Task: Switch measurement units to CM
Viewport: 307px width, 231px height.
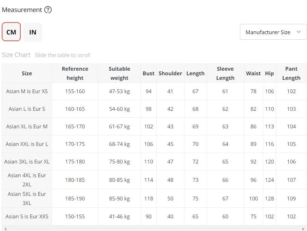Action: pyautogui.click(x=11, y=32)
